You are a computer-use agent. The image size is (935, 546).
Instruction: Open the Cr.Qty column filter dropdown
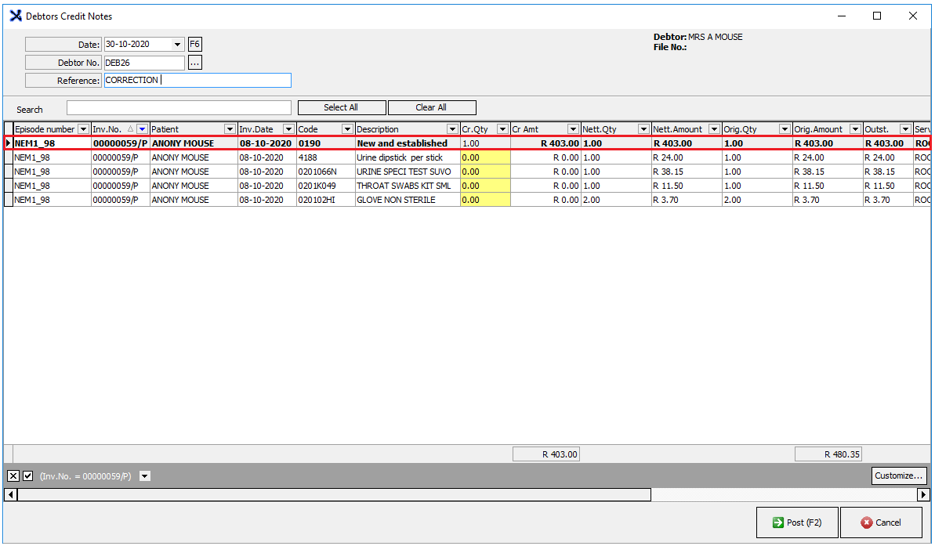[x=502, y=129]
